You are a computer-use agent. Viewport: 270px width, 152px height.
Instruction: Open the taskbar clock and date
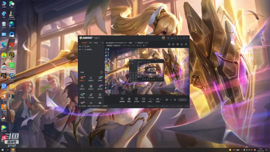pos(260,150)
